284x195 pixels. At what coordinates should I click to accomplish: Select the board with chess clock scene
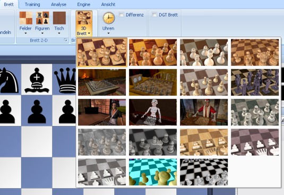pos(153,82)
